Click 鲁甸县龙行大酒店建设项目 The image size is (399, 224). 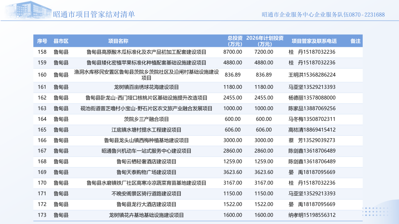pos(146,204)
